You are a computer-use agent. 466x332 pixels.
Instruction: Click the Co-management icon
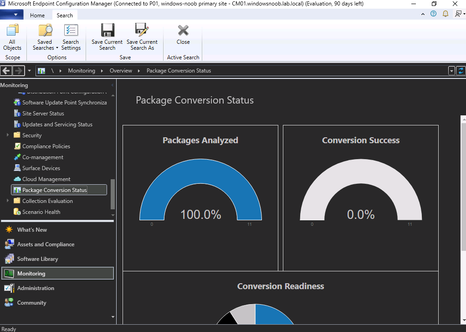pos(17,157)
